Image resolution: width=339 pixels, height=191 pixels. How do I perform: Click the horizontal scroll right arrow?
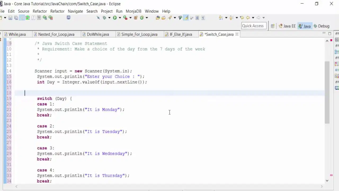[x=322, y=186]
